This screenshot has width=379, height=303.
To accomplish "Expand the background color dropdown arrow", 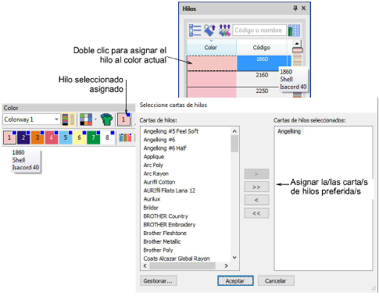I will click(95, 119).
